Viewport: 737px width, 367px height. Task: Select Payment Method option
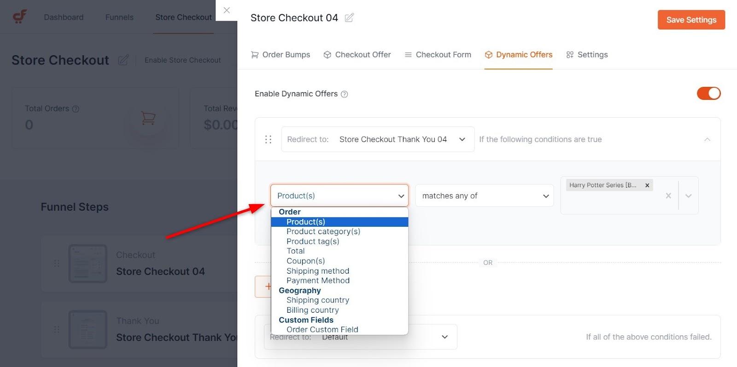pos(339,281)
